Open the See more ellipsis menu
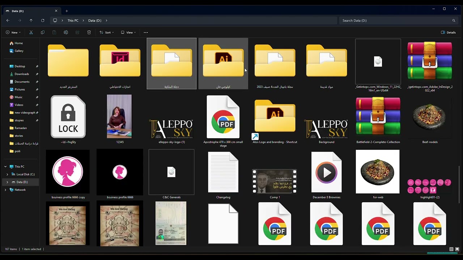This screenshot has height=260, width=463. pos(146,32)
